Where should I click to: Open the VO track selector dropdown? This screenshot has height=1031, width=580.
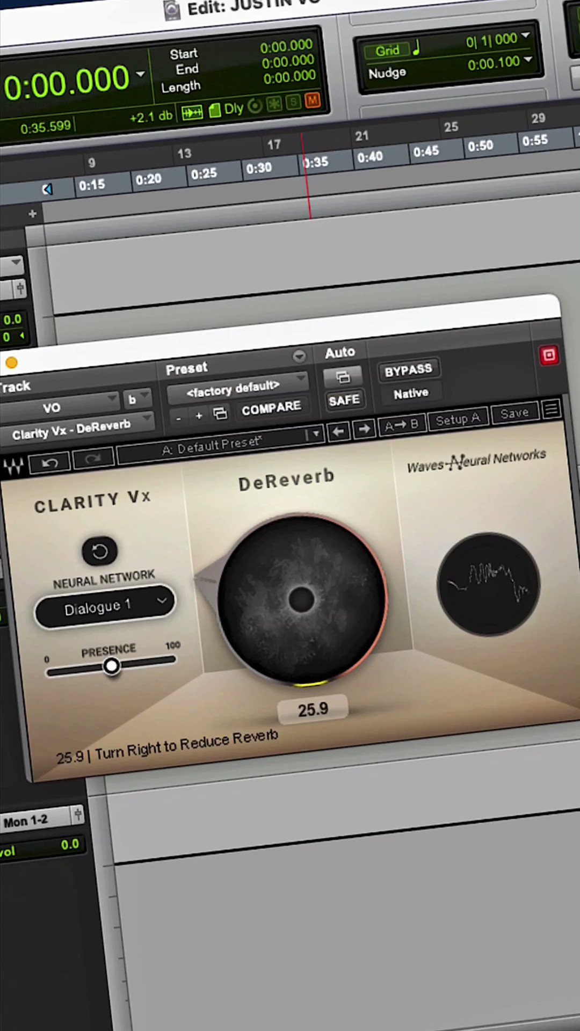pos(59,405)
